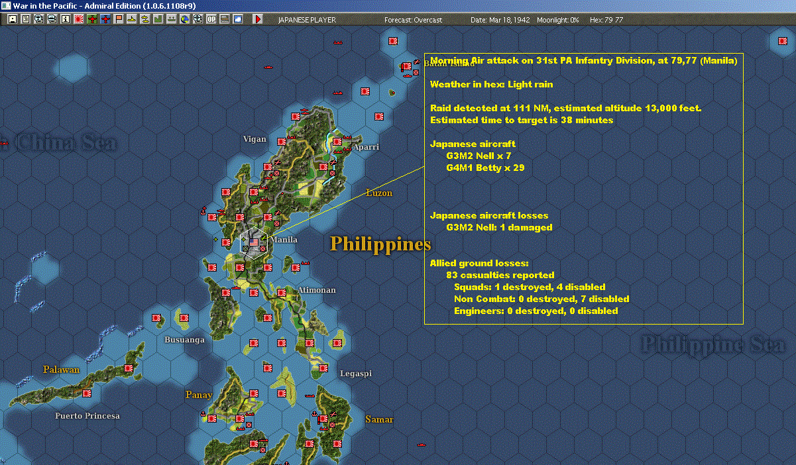Click the 'Vigan' map label
The image size is (796, 465).
pyautogui.click(x=255, y=139)
